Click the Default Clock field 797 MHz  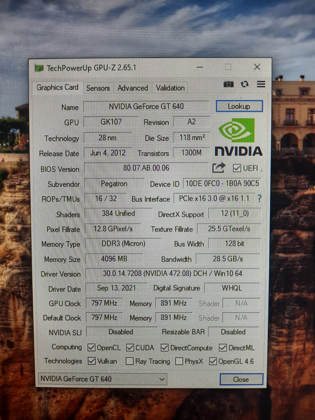(x=104, y=318)
